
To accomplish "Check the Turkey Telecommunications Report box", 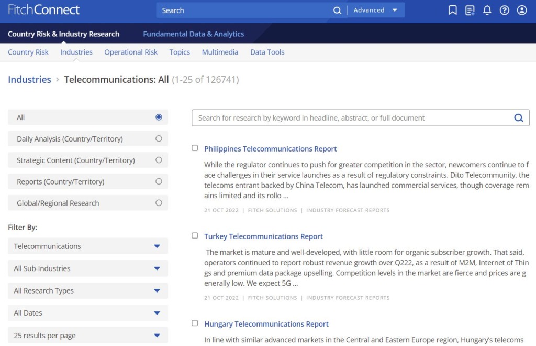I will tap(195, 236).
